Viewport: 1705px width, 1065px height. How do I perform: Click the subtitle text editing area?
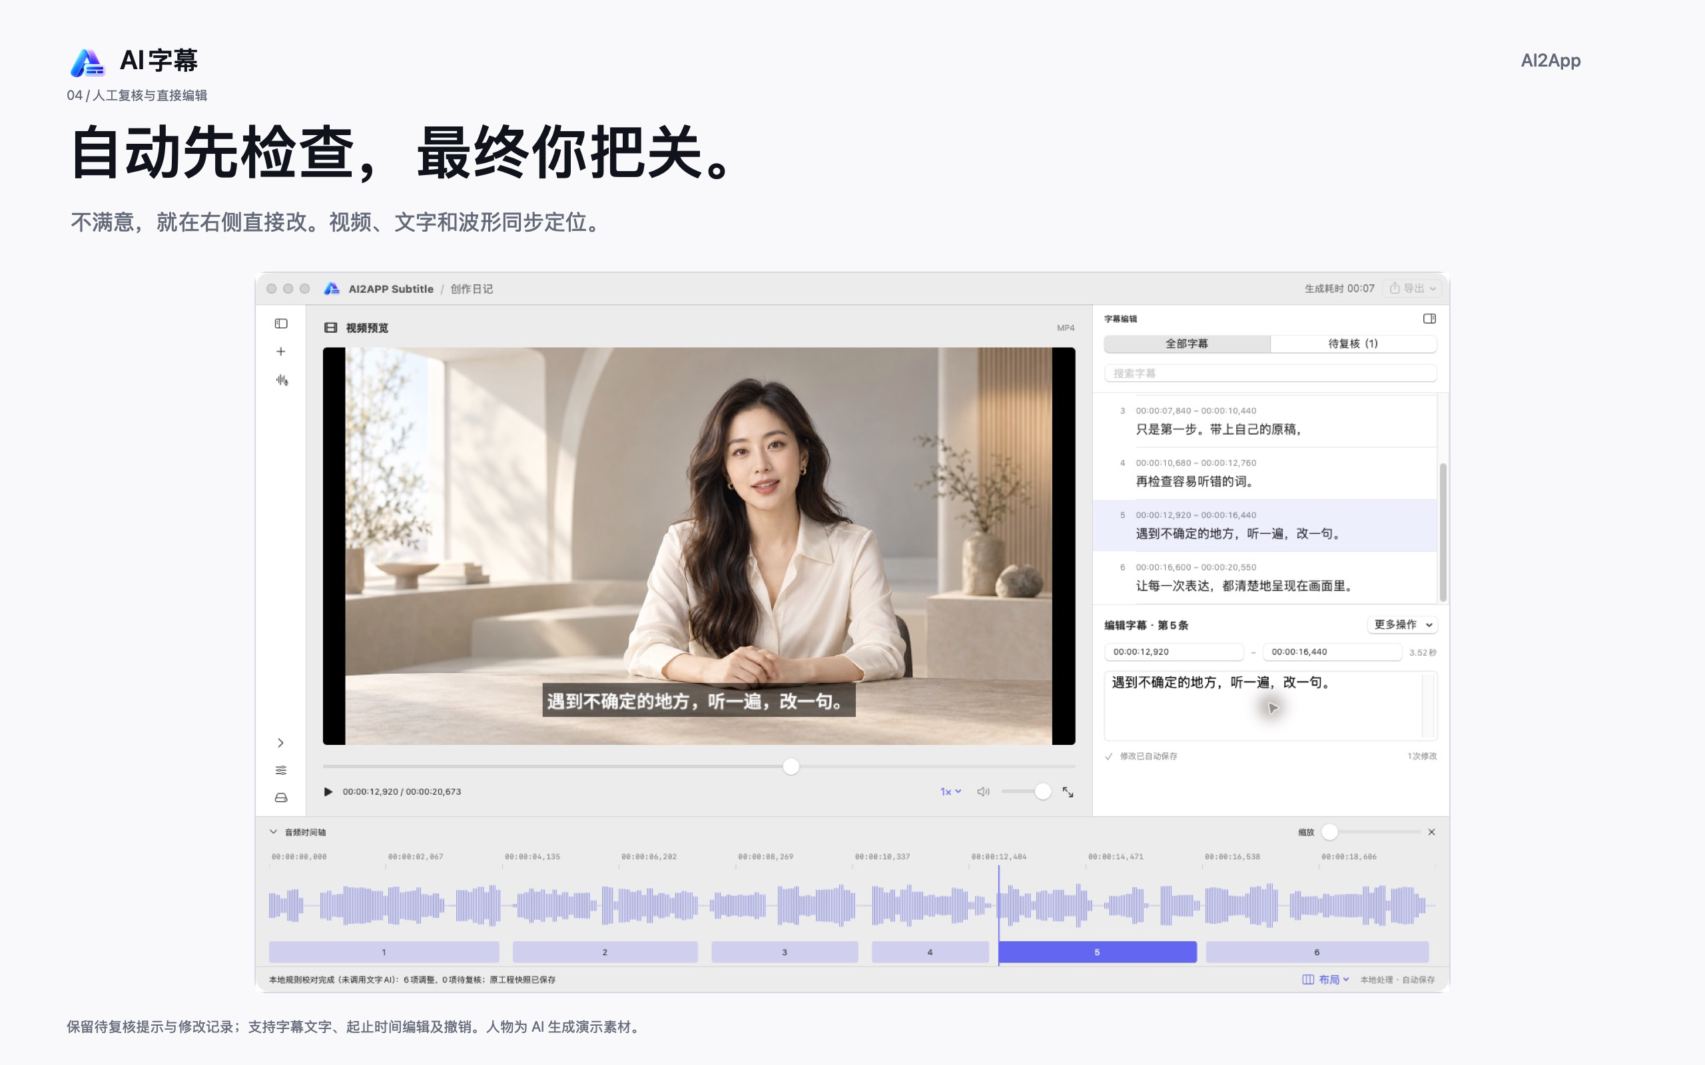1270,706
